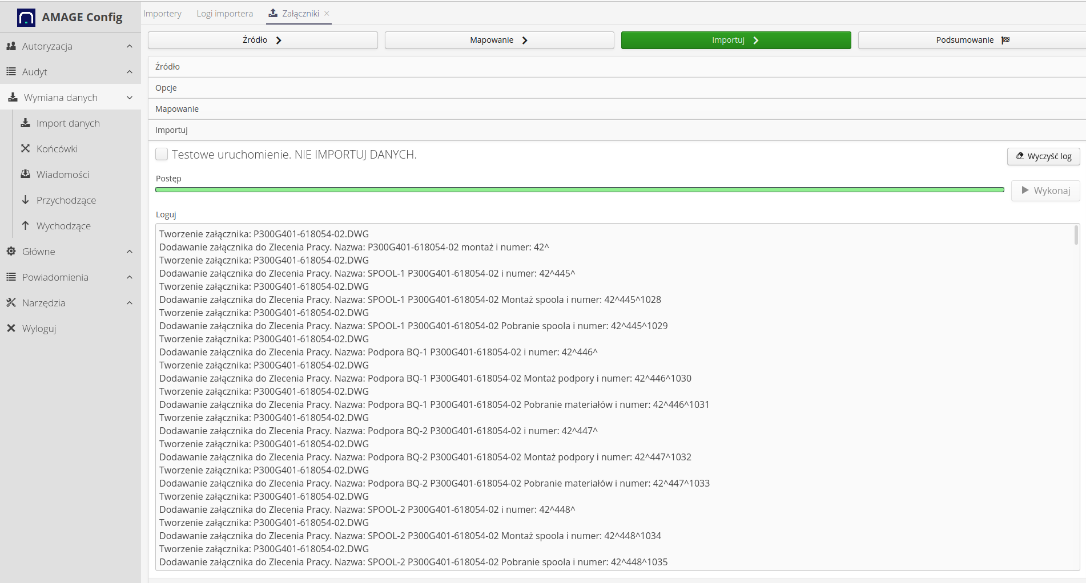Click the Przychodzące down-arrow icon
The width and height of the screenshot is (1086, 583).
(x=26, y=200)
